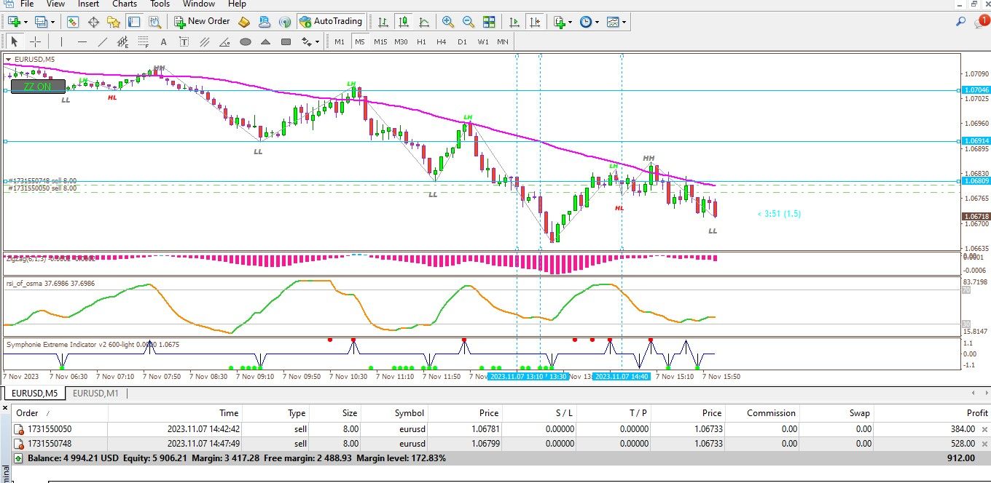991x483 pixels.
Task: Toggle the AutoTrading button
Action: [331, 22]
